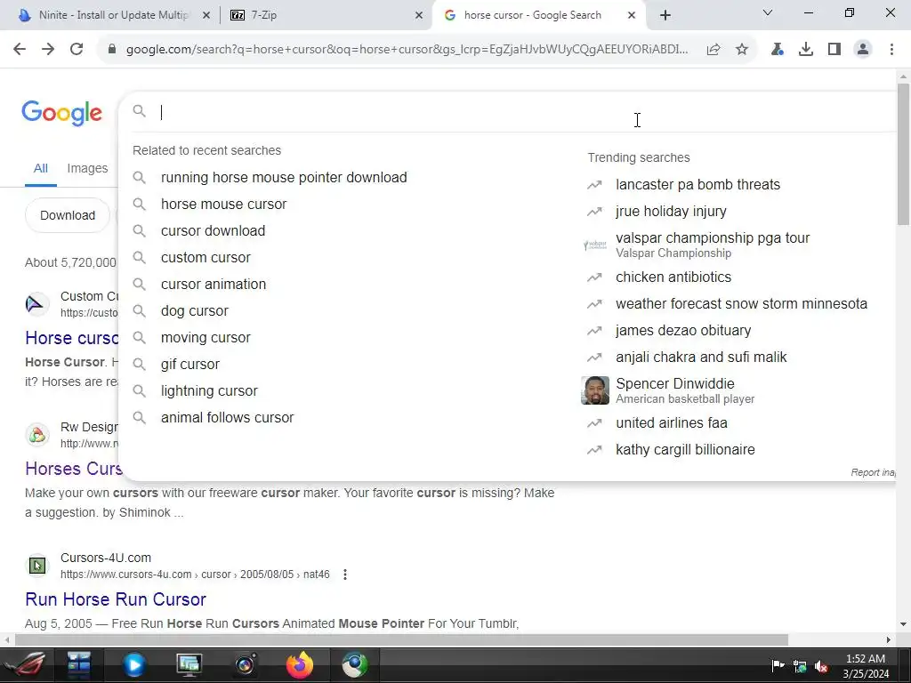
Task: Open the ROG start button on taskbar
Action: 28,665
